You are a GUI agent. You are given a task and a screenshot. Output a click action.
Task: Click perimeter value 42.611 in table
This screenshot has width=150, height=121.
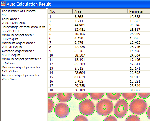pos(135,64)
